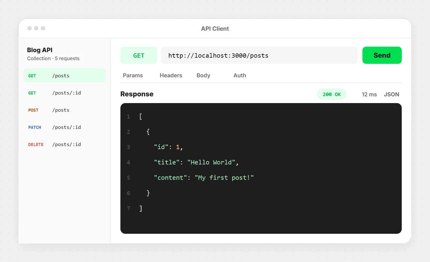Select the GET /posts request in the sidebar
The height and width of the screenshot is (262, 430).
tap(64, 75)
